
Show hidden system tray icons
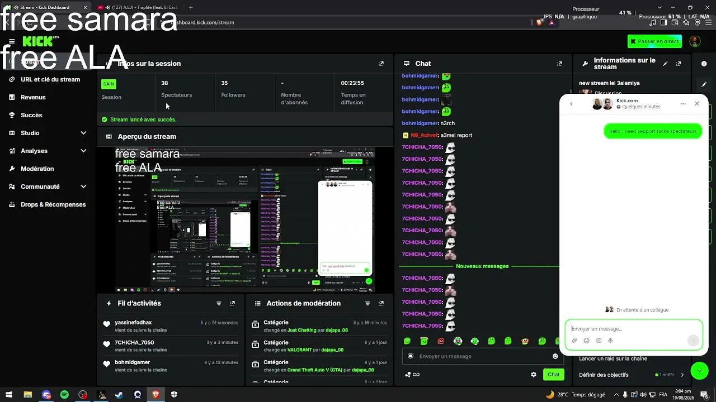pos(615,395)
